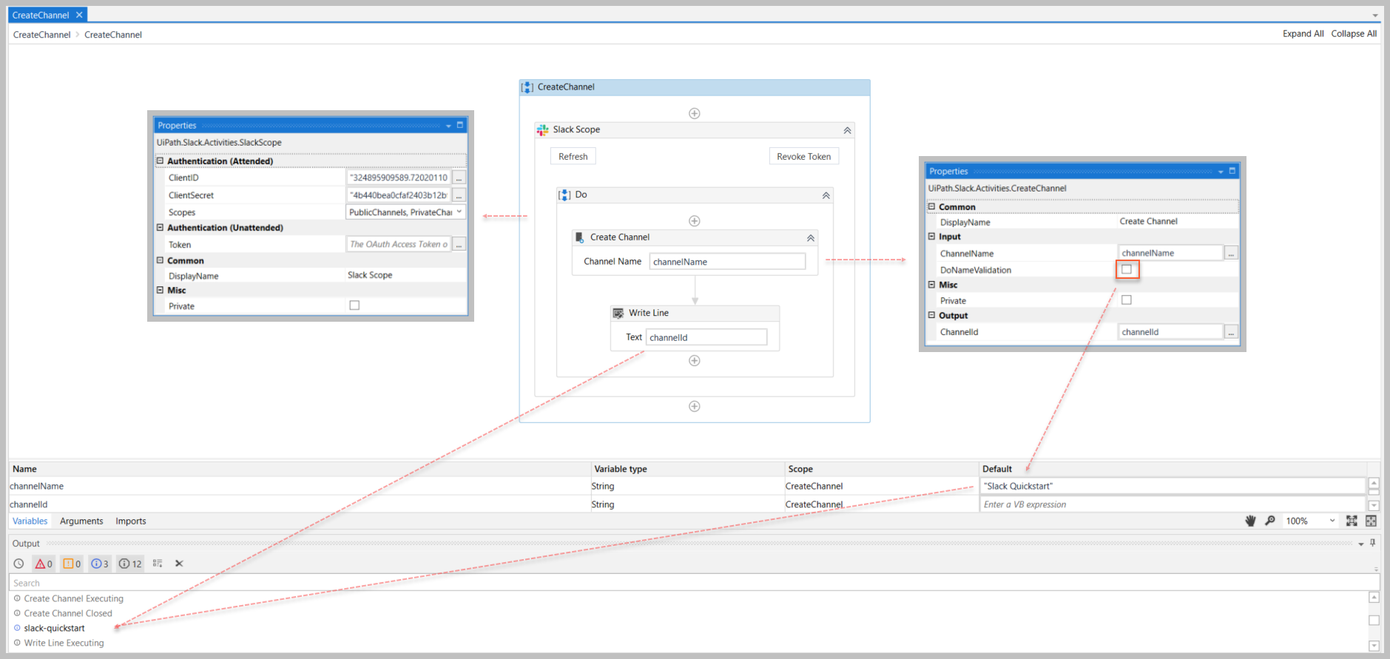
Task: Activate the pan hand tool
Action: click(x=1251, y=521)
